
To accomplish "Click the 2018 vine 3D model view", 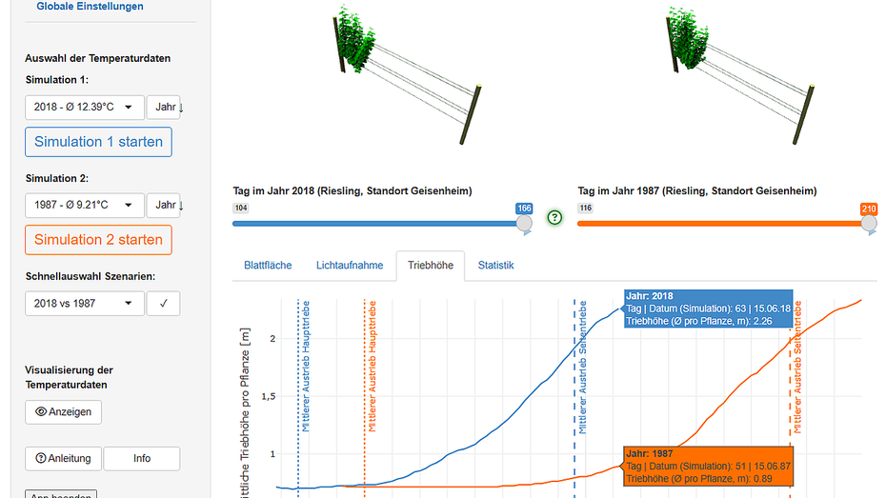I will pos(407,73).
